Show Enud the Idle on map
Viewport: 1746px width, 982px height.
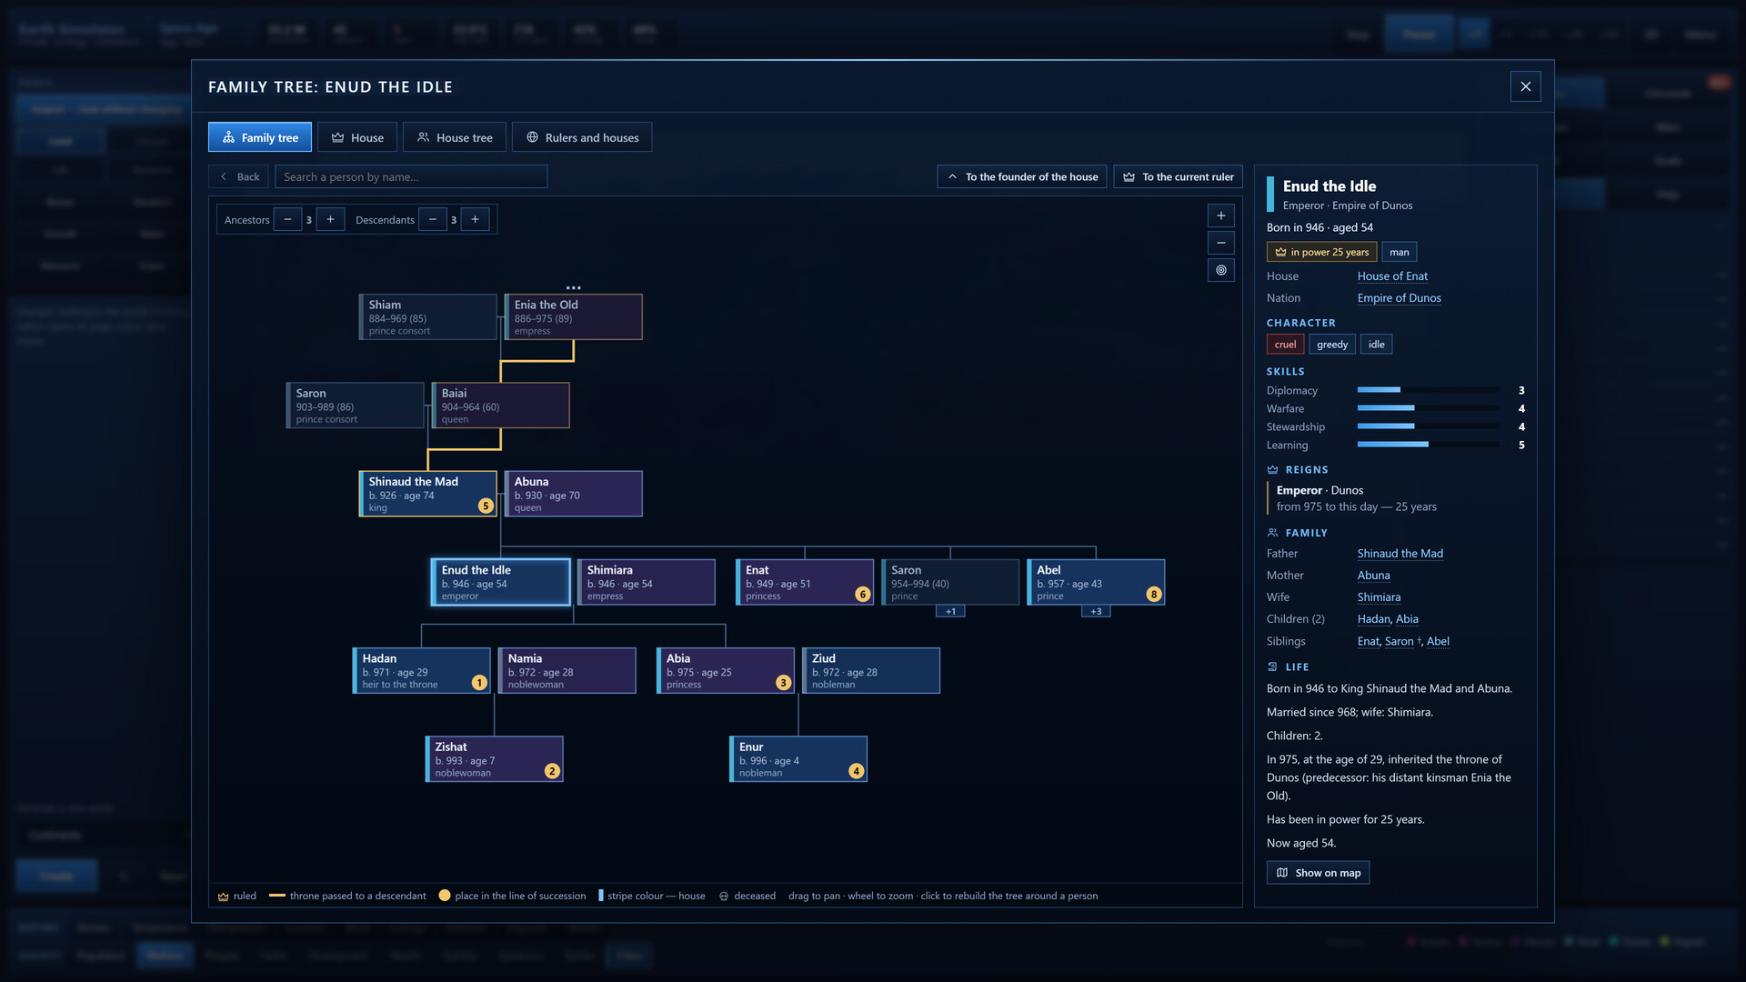[1318, 873]
